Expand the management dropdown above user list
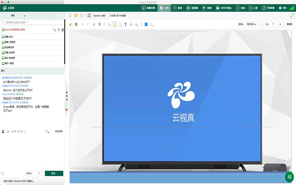Image resolution: width=296 pixels, height=185 pixels. click(25, 16)
